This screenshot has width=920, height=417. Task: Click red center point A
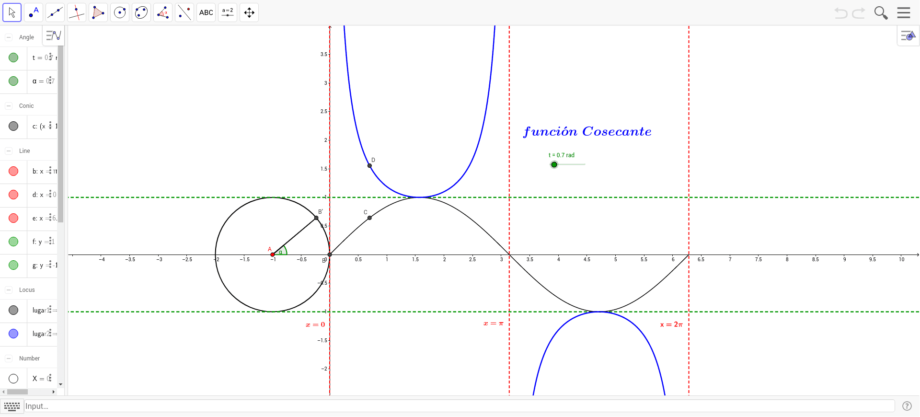(x=273, y=255)
